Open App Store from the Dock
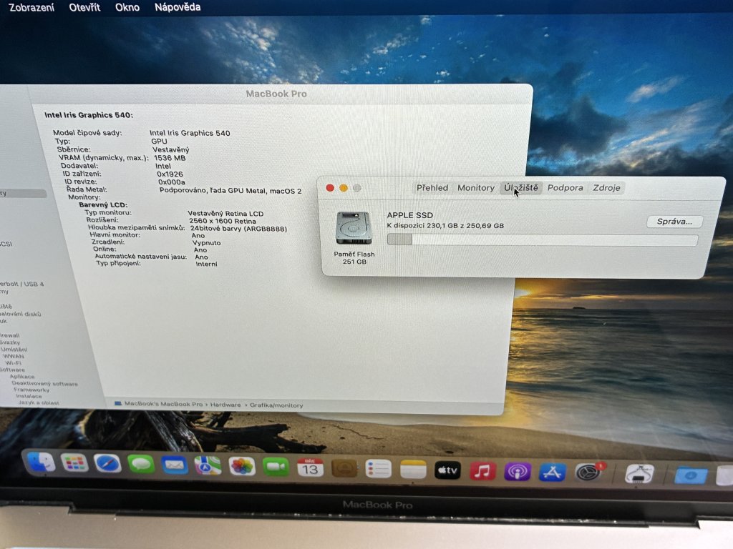Screen dimensions: 733x549 point(552,473)
